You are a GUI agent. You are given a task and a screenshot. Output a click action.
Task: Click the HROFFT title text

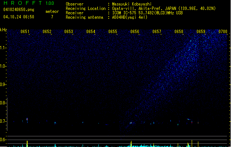point(23,3)
